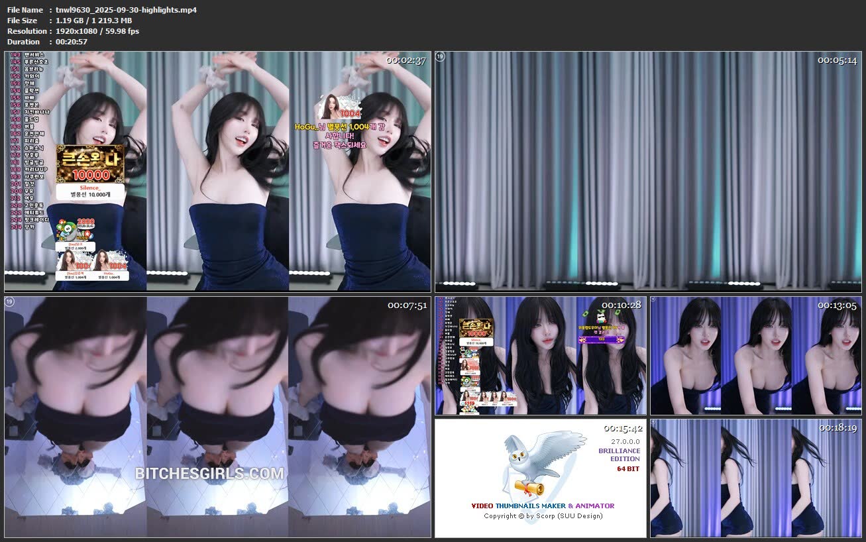Image resolution: width=866 pixels, height=542 pixels.
Task: Click the small gold banner in the 00:10:28 thumbnail
Action: point(477,329)
